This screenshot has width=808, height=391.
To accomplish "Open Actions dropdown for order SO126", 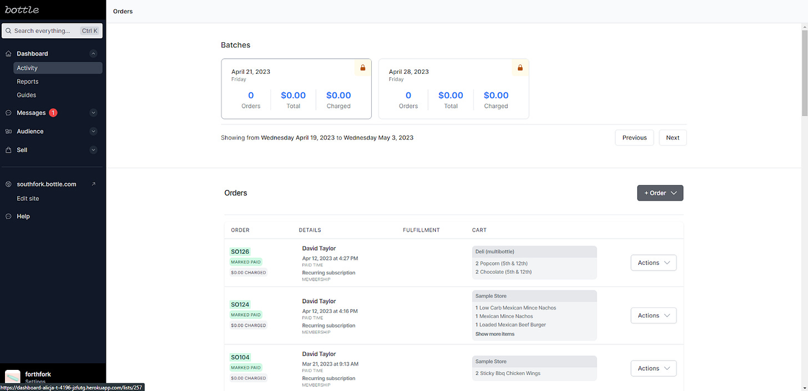I will (x=653, y=263).
